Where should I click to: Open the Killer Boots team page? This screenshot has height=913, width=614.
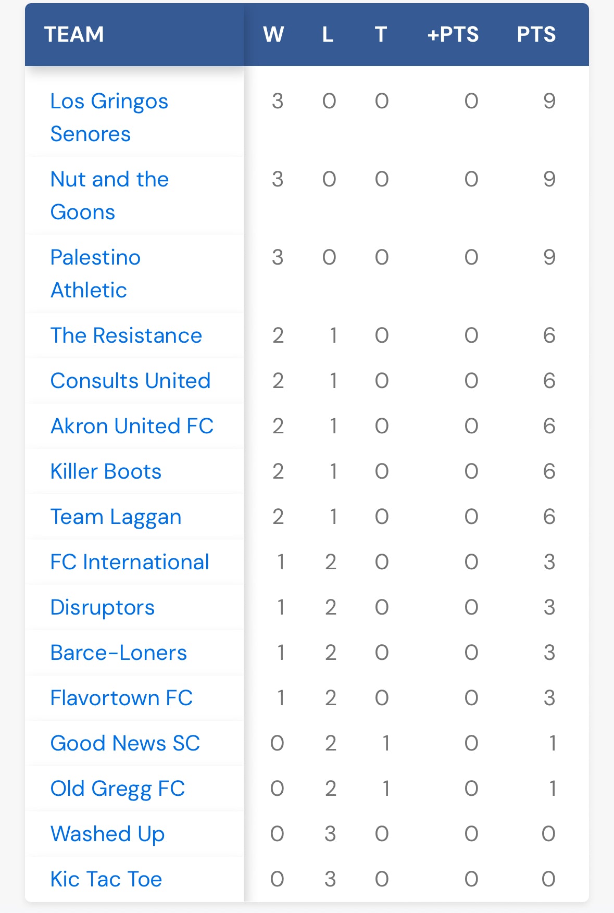click(106, 471)
